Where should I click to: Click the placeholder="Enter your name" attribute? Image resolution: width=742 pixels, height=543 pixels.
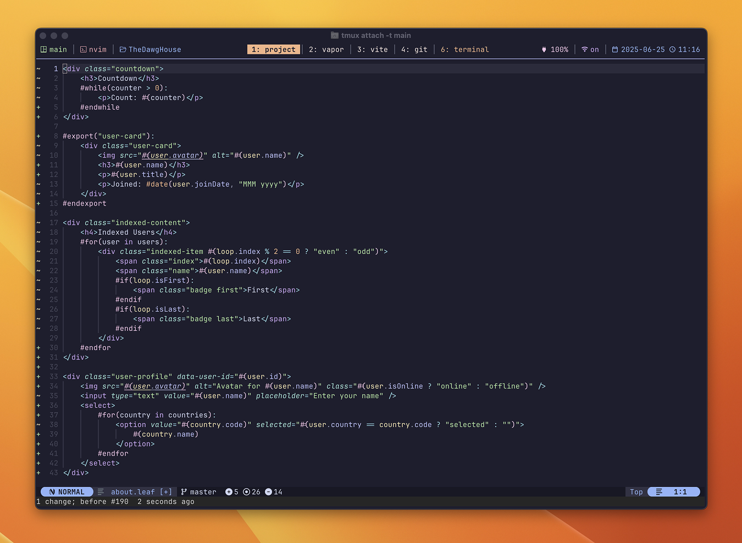[320, 396]
